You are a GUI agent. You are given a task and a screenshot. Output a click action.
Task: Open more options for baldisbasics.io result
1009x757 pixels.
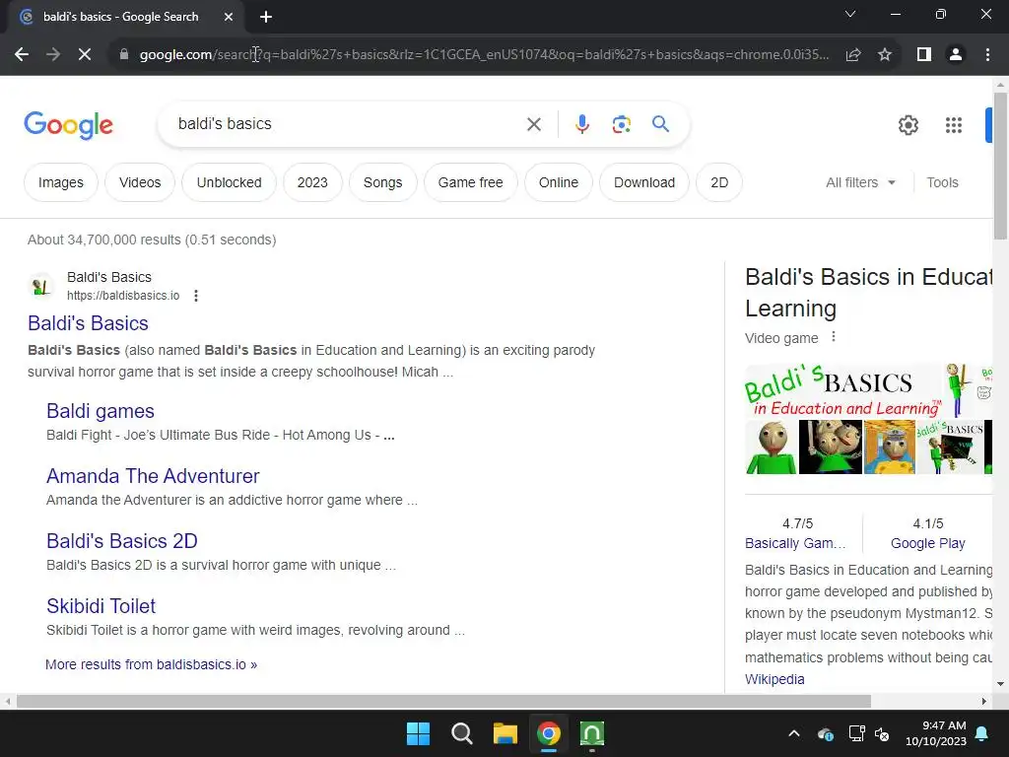tap(196, 296)
